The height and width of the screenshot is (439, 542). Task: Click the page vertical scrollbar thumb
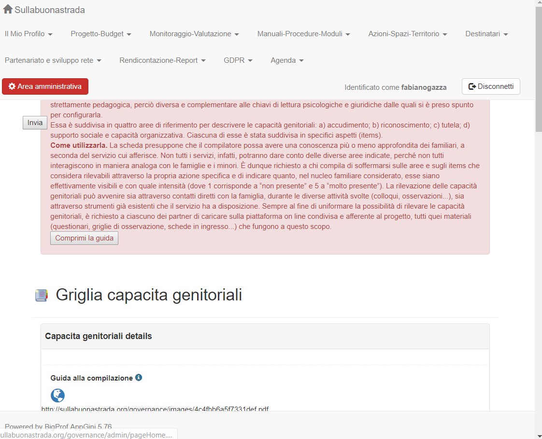(x=539, y=69)
